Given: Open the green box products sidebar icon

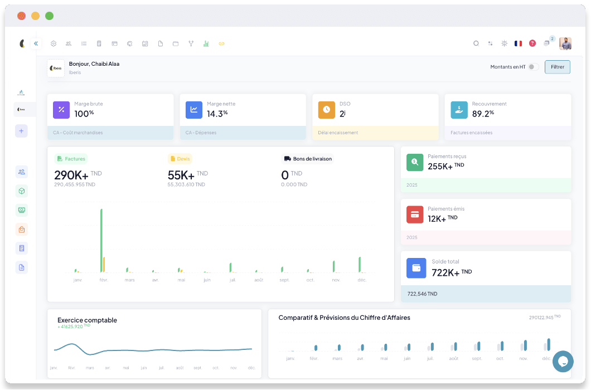Looking at the screenshot, I should point(22,191).
